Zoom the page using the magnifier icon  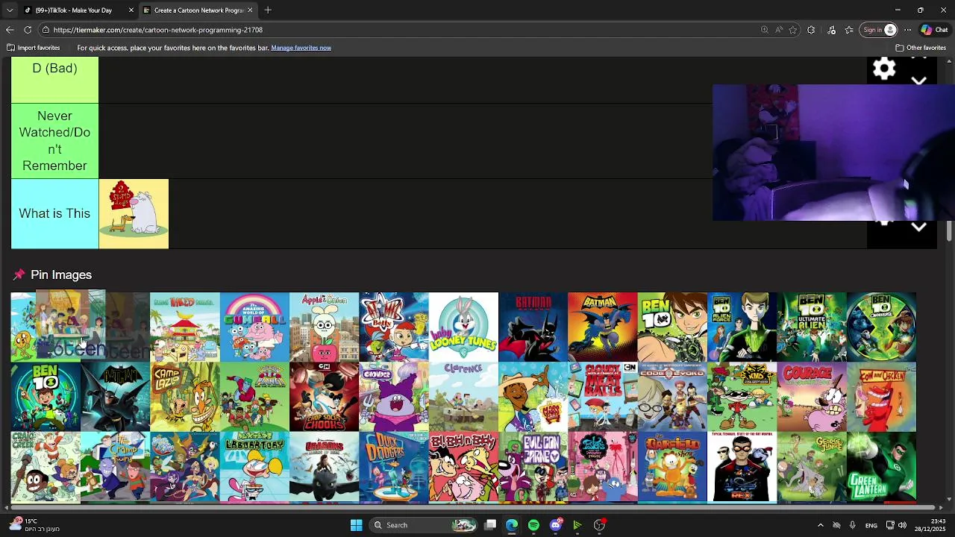pyautogui.click(x=765, y=30)
